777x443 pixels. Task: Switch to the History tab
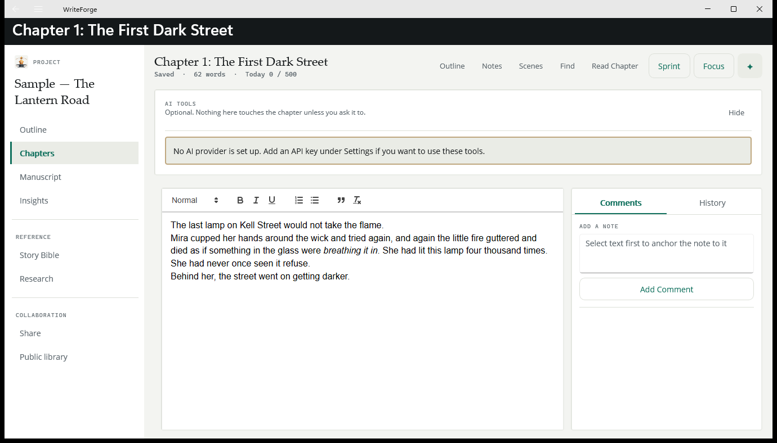coord(712,203)
